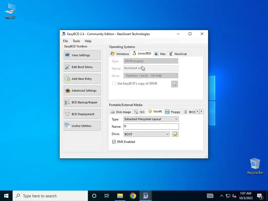Open the Windows Start menu
Viewport: 268px width, 201px height.
tap(6, 196)
